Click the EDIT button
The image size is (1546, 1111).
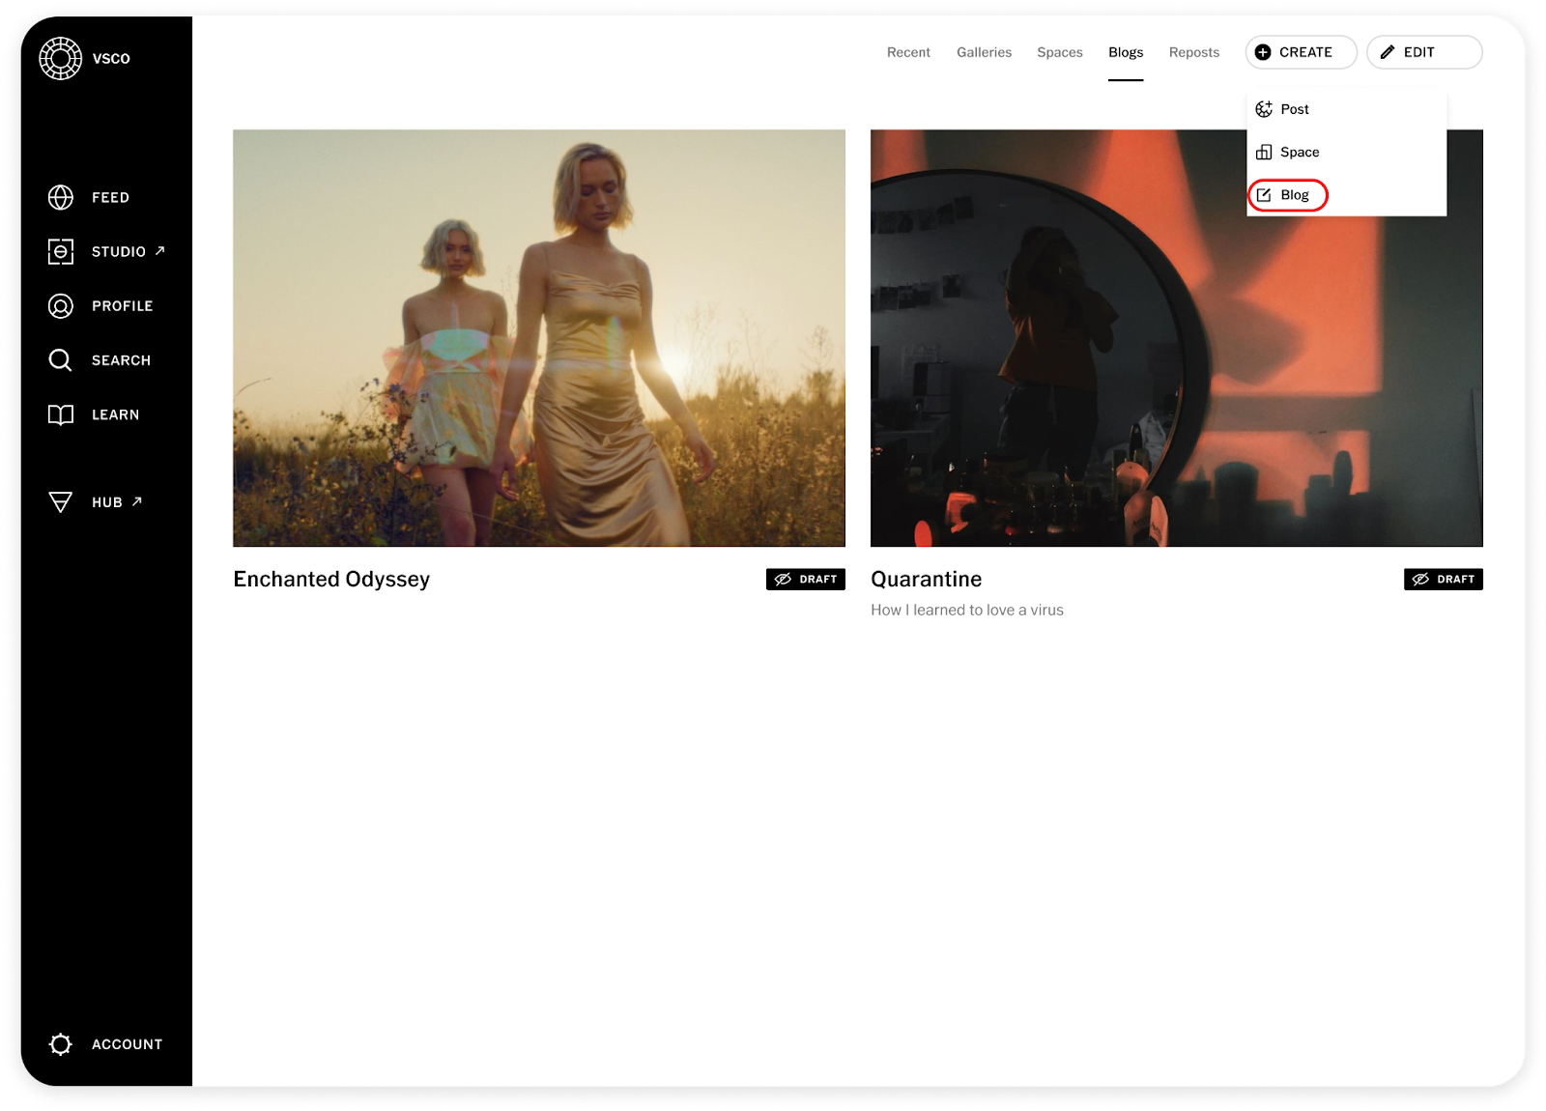point(1424,52)
